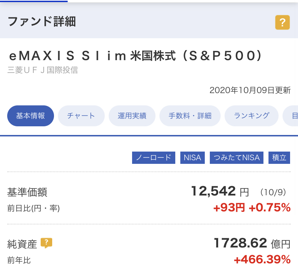
Task: Open the yellow help icon in header
Action: [x=283, y=22]
